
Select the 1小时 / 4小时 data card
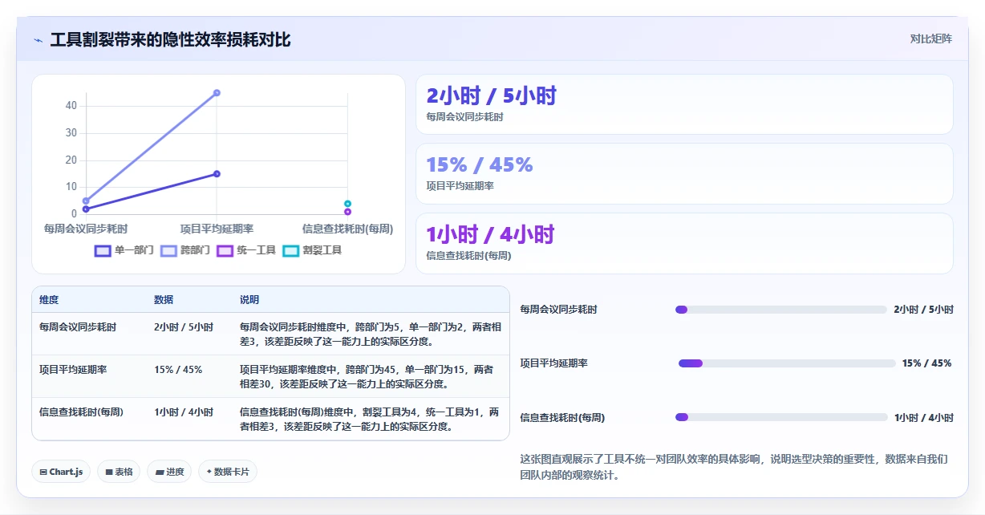click(x=684, y=243)
